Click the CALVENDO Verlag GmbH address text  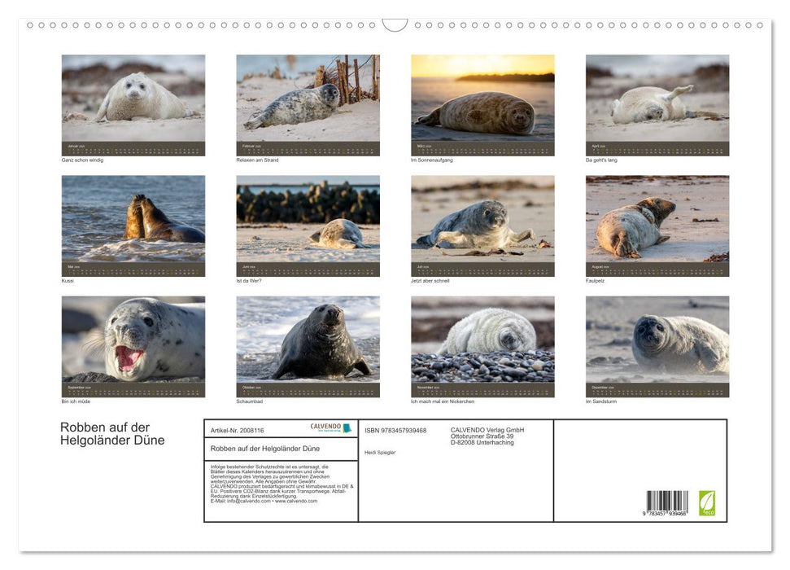(487, 436)
